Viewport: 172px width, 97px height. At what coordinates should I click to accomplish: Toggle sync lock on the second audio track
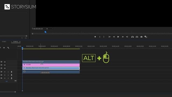(1, 75)
